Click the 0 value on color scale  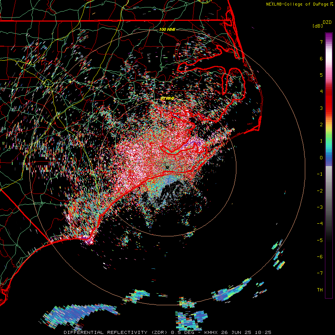click(321, 158)
